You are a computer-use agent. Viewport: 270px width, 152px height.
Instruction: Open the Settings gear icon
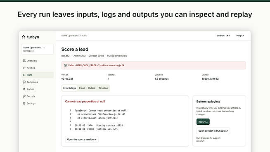(x=24, y=103)
